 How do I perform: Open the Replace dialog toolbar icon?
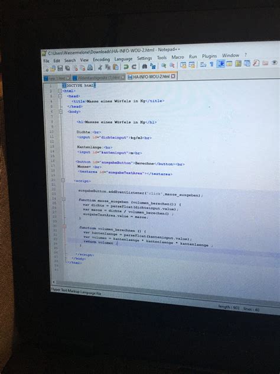pos(153,66)
